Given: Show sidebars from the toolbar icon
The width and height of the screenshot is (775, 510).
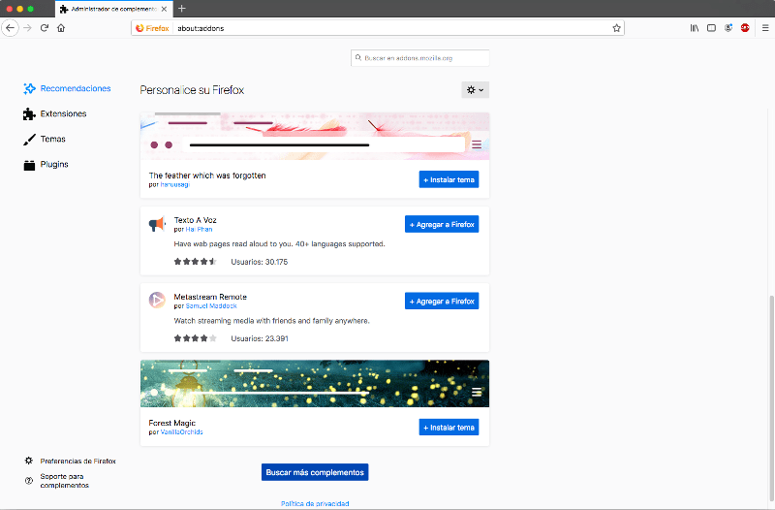Looking at the screenshot, I should coord(711,28).
